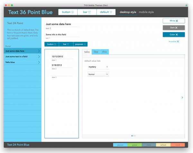Screen dimensions: 193x153
Task: Select the 'like' tab
Action: pos(96,52)
